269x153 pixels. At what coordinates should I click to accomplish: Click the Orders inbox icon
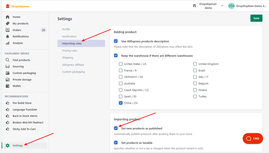(8, 30)
